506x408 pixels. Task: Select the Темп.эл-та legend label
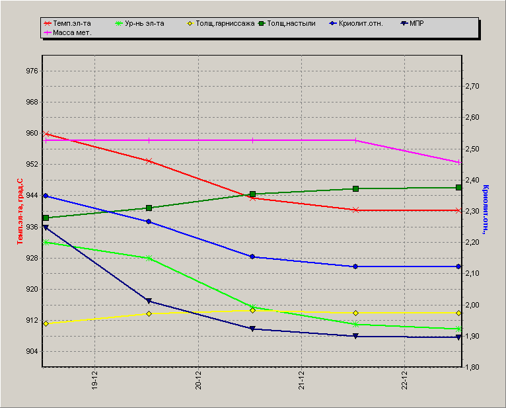71,24
